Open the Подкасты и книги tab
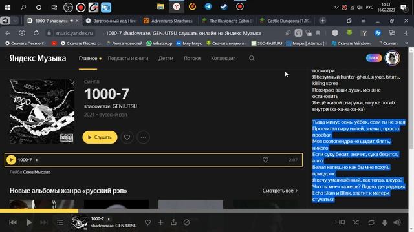The image size is (414, 232). 128,58
